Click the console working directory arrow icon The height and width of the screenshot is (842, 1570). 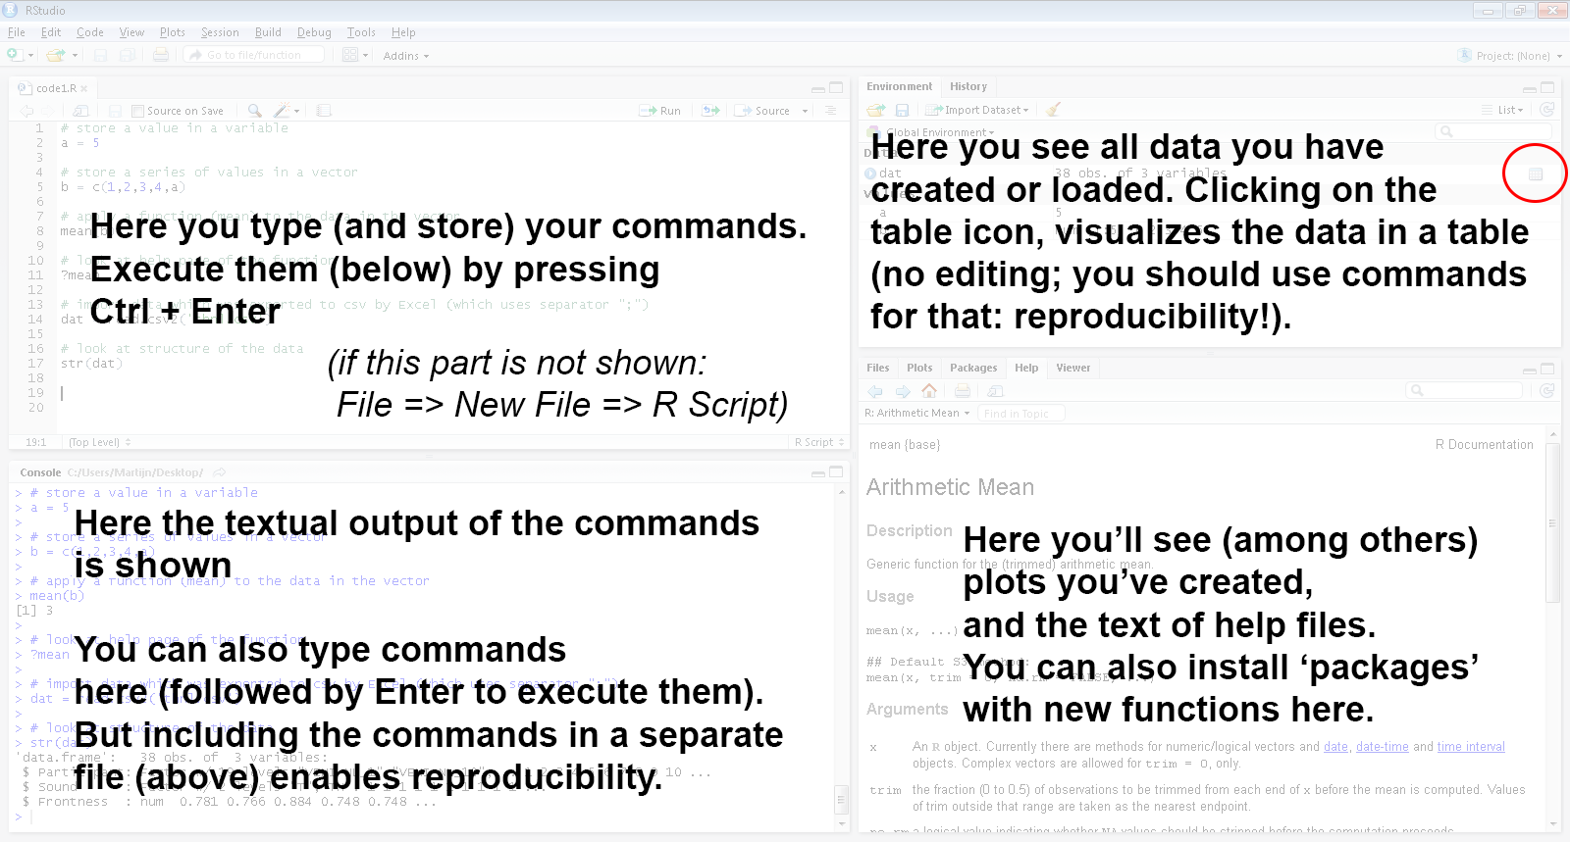(220, 472)
